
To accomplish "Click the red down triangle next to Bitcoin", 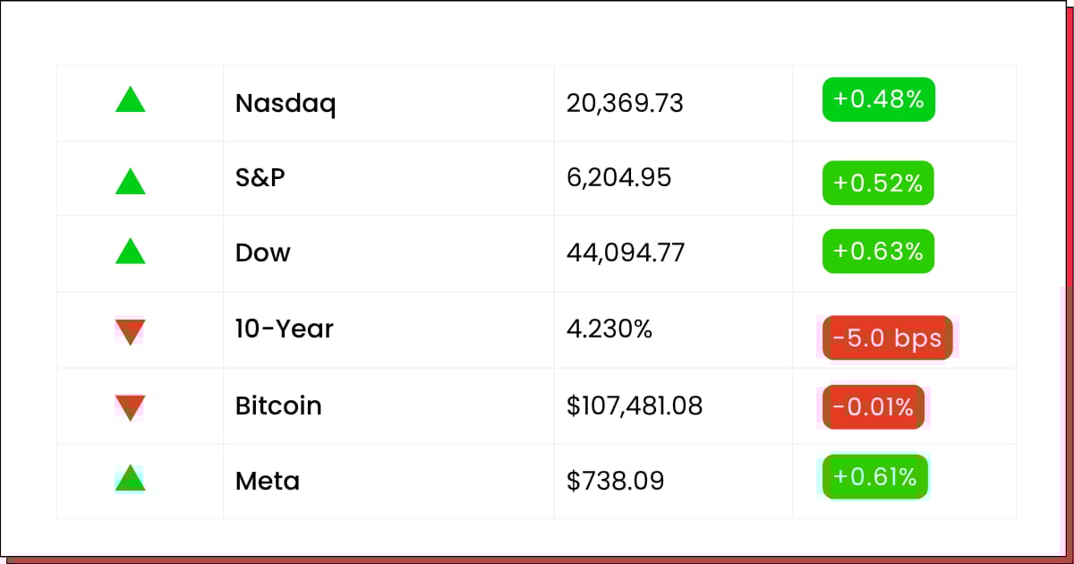I will [130, 408].
